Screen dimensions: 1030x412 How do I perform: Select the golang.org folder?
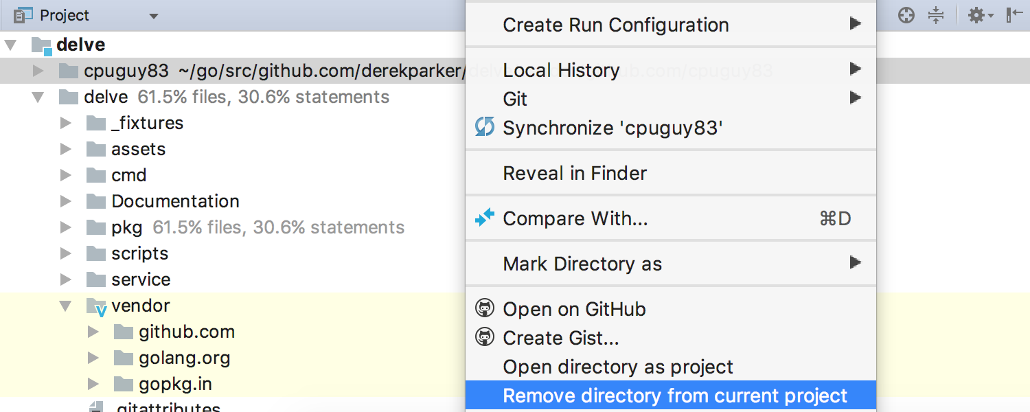pos(184,358)
